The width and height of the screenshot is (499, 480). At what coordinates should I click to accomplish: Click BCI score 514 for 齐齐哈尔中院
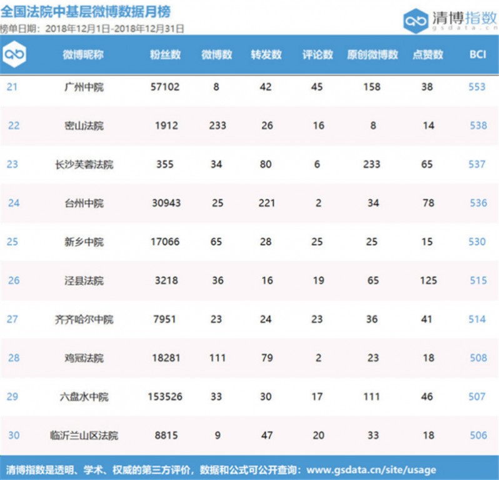coord(476,319)
